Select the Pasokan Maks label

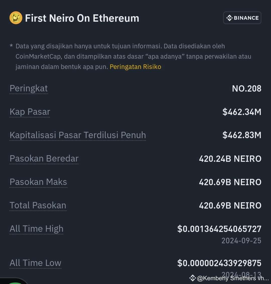click(38, 182)
